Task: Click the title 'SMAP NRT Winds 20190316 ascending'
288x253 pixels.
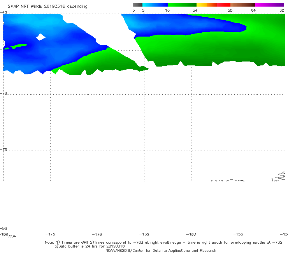Action: pyautogui.click(x=47, y=7)
